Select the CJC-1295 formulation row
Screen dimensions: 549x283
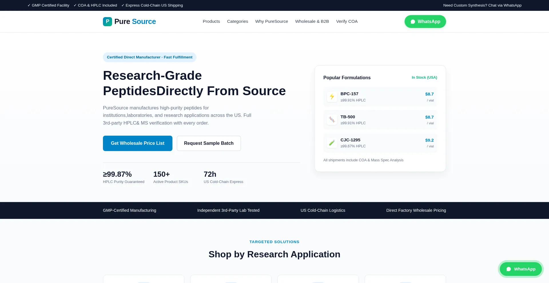(380, 143)
